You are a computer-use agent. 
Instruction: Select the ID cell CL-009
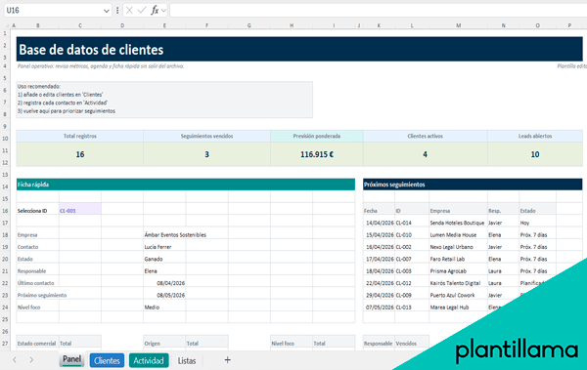coord(412,295)
